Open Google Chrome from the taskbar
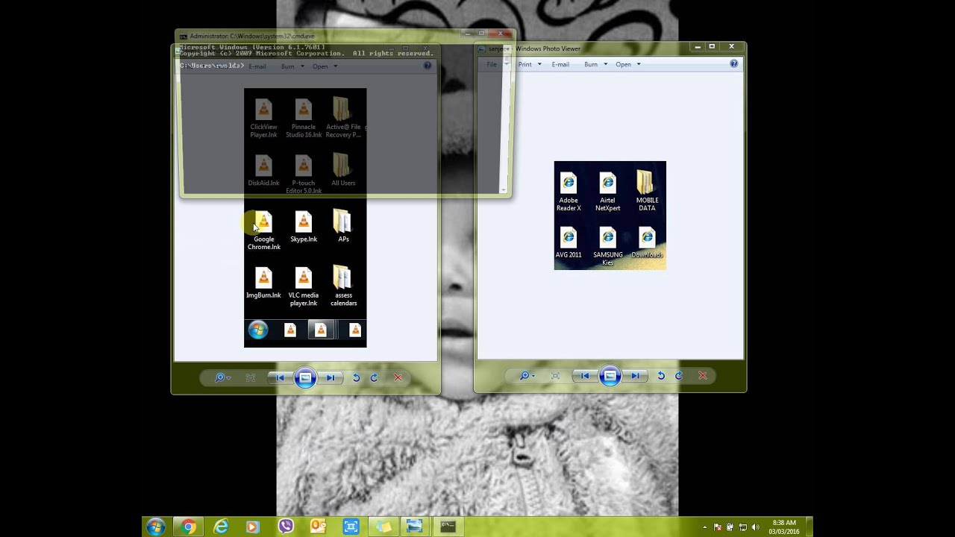Screen dimensions: 955x537 pos(189,527)
